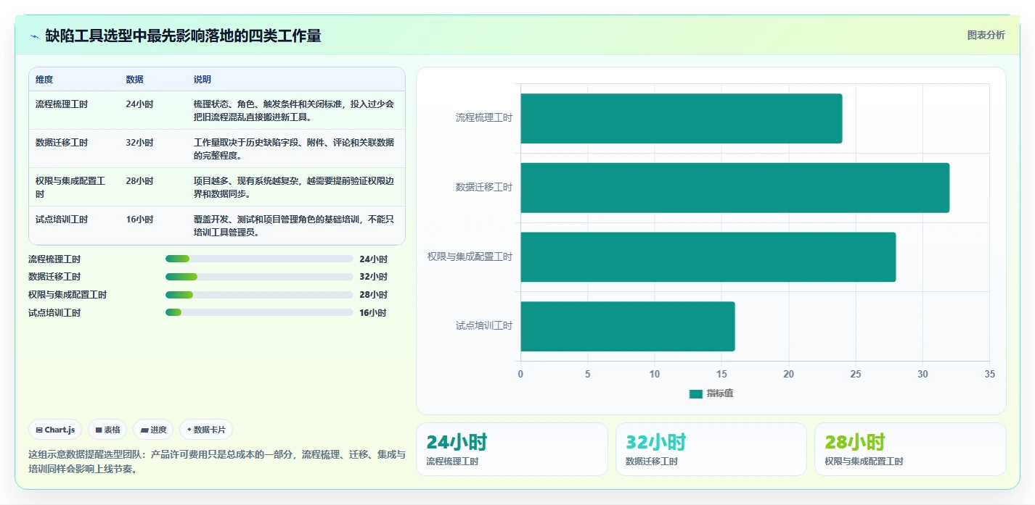The width and height of the screenshot is (1035, 505).
Task: Click the x-axis tick value 20
Action: pos(788,375)
